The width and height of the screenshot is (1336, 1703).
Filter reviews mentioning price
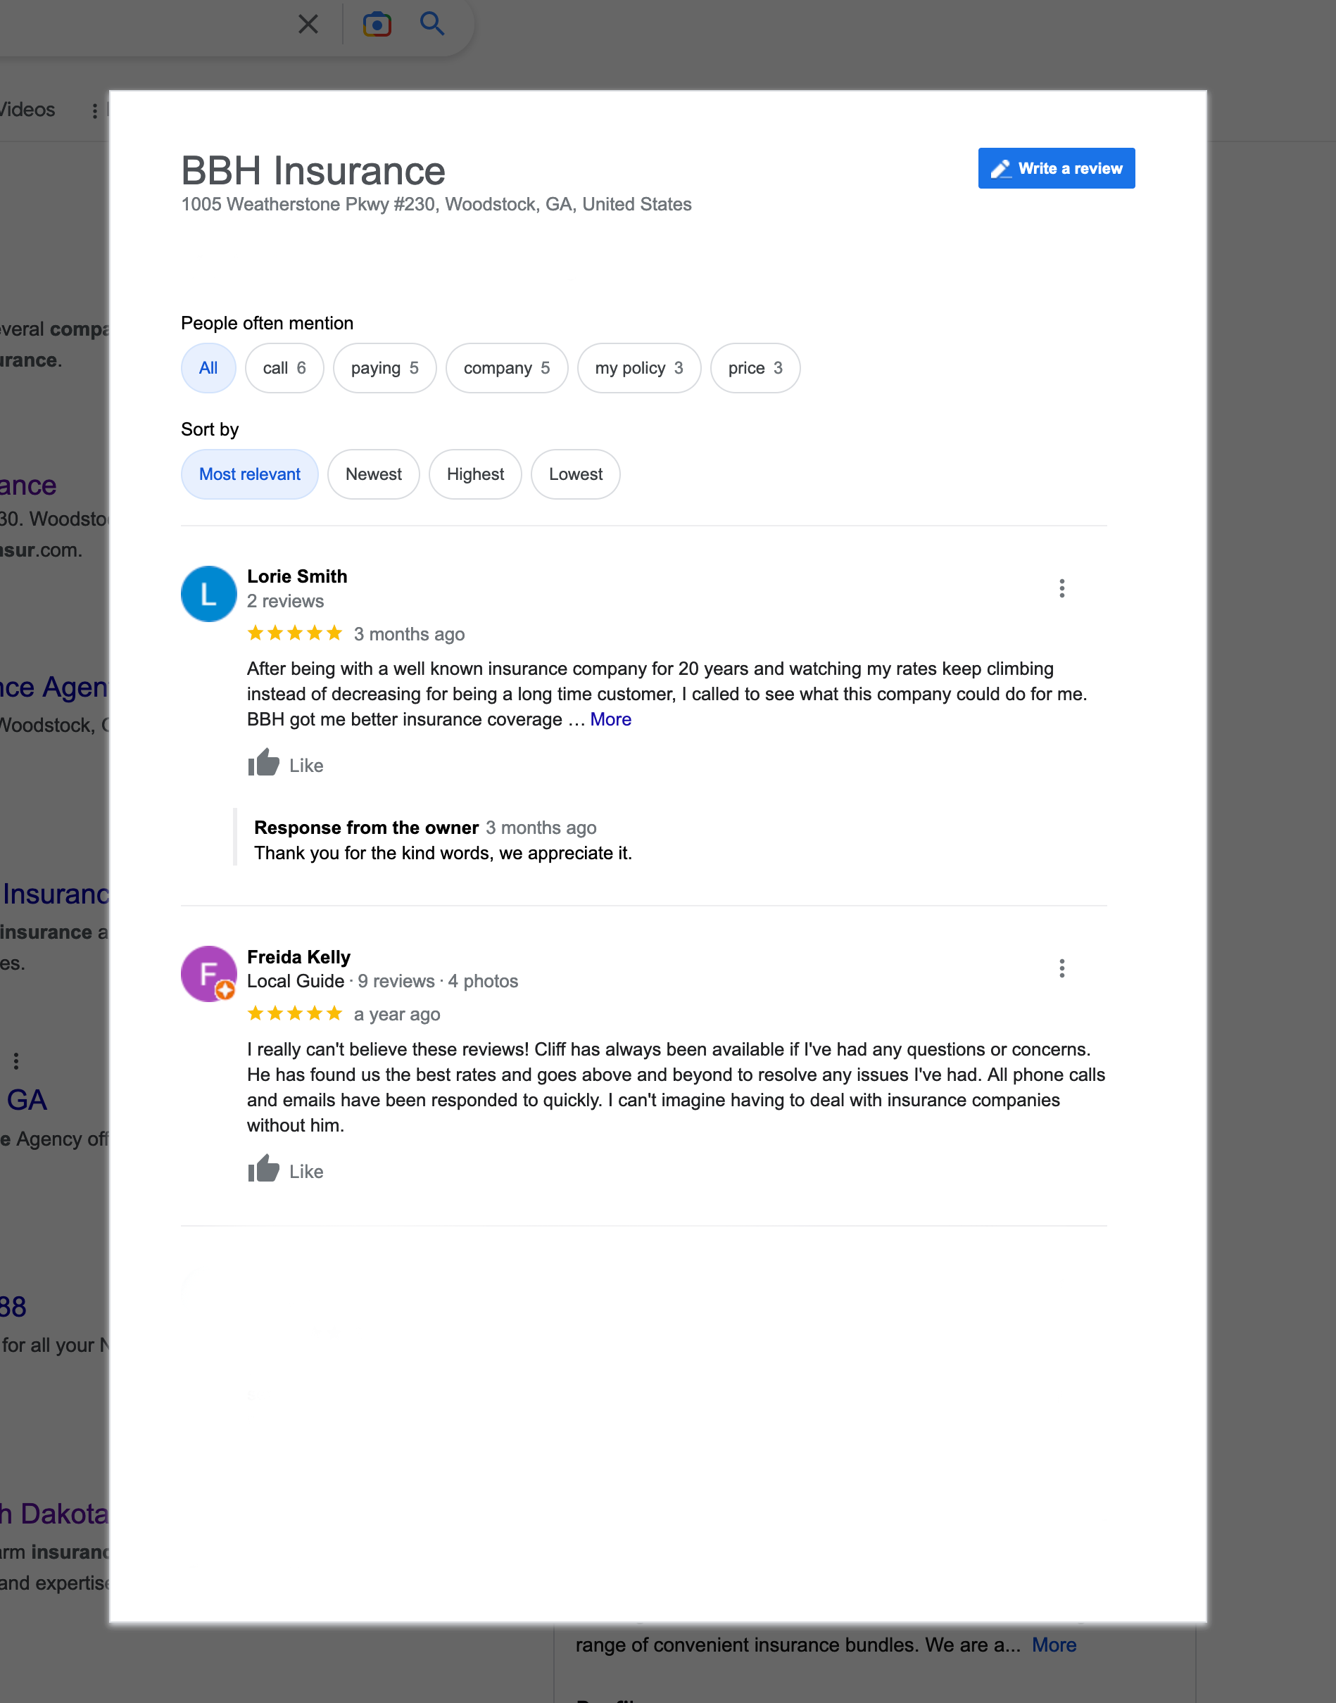point(755,367)
